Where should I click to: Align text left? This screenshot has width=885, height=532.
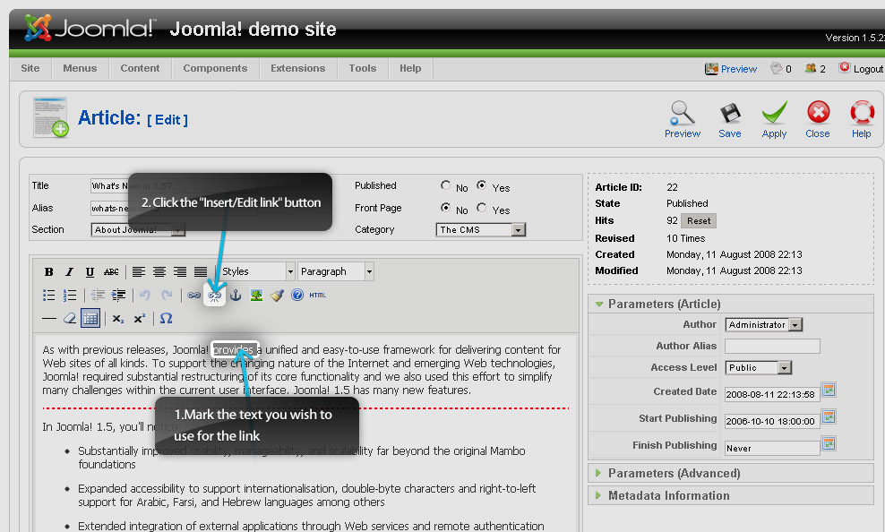tap(139, 272)
